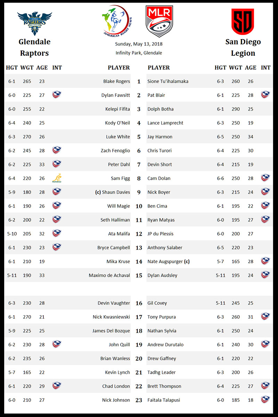Viewport: 278px width, 417px height.
Task: Click the San Diego Legion team name
Action: pyautogui.click(x=243, y=47)
